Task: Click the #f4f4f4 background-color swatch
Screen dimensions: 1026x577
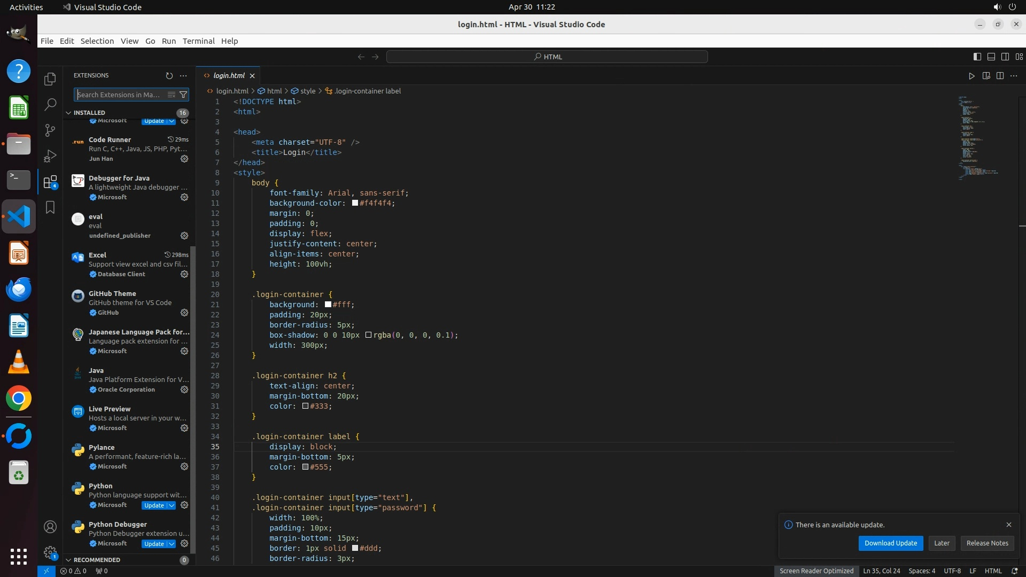Action: tap(355, 203)
